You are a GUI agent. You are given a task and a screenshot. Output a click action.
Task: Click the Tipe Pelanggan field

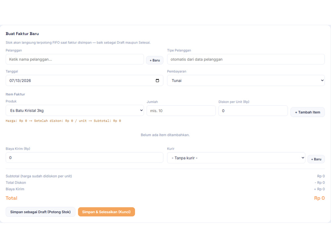tap(246, 59)
